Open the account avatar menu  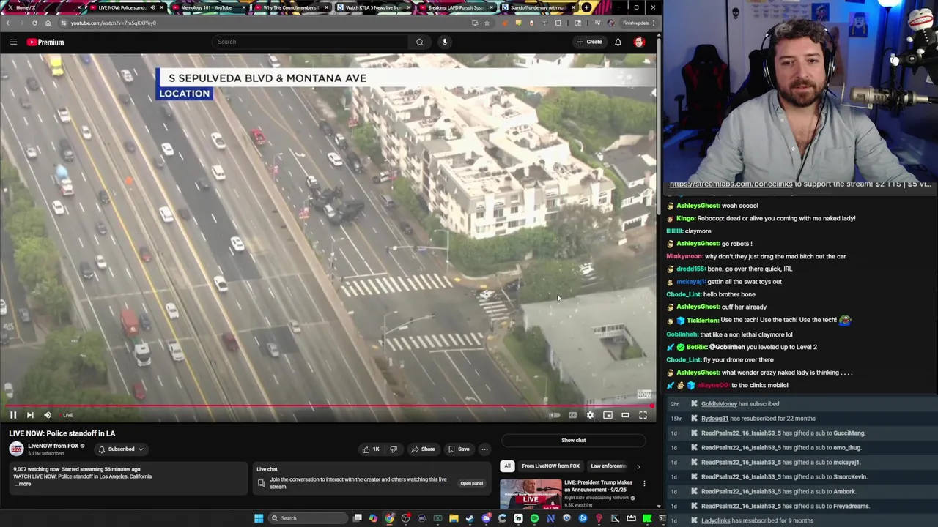(x=639, y=42)
